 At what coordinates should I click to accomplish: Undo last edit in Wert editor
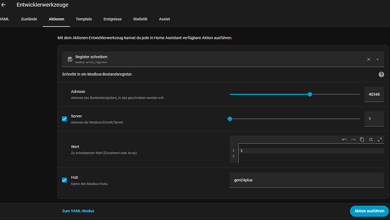pos(344,139)
